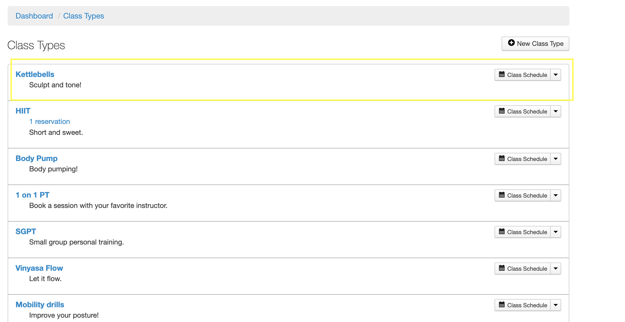
Task: Click calendar icon in Body Pump Class Schedule
Action: click(502, 159)
